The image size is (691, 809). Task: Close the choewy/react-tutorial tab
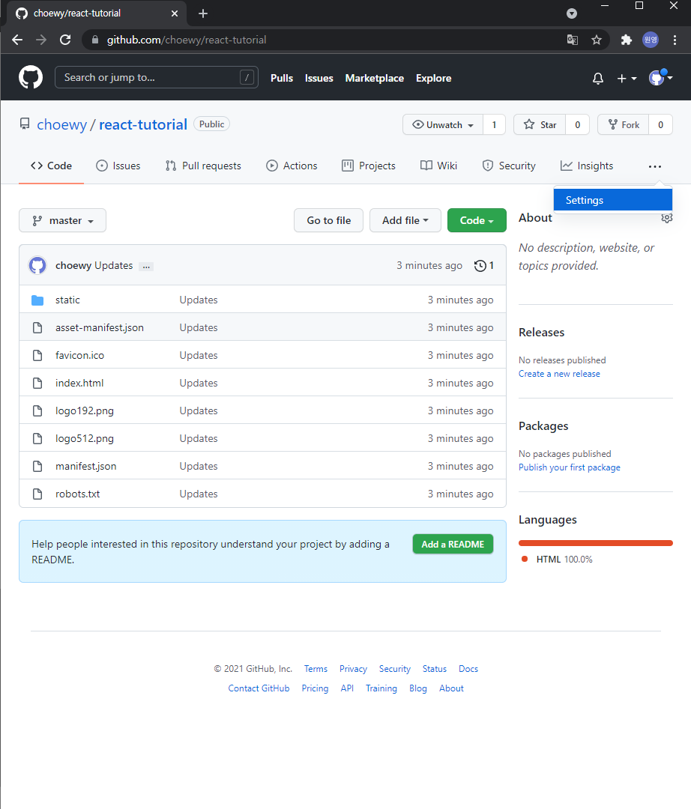175,13
